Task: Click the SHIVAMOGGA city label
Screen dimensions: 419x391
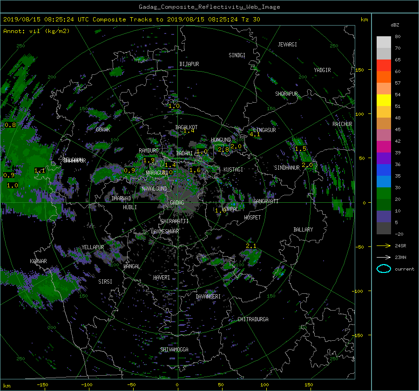Action: 174,350
